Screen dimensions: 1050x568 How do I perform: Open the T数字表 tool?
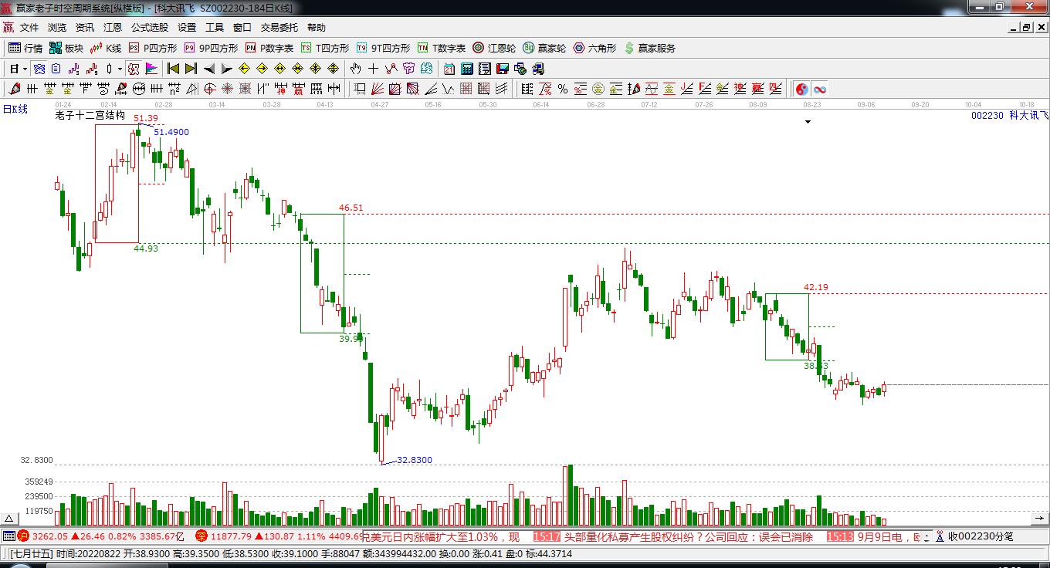tap(442, 48)
